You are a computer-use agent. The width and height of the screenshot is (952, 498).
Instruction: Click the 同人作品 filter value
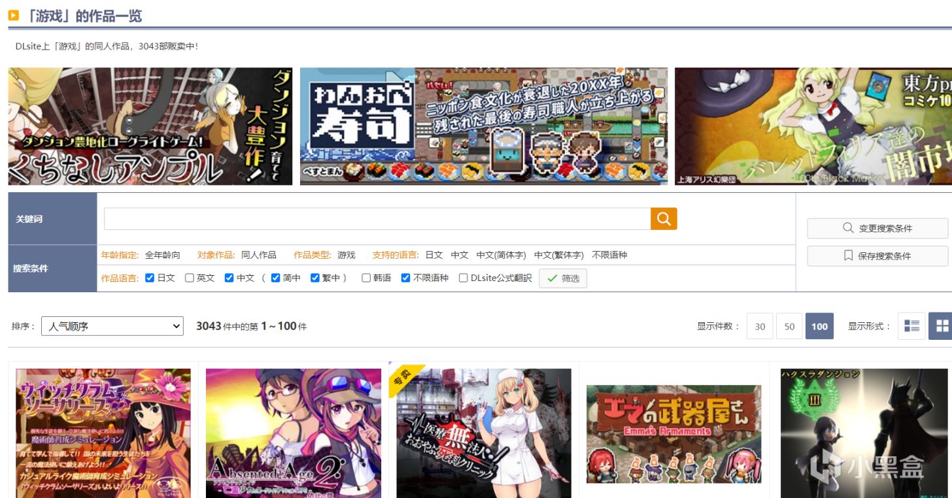(x=259, y=255)
